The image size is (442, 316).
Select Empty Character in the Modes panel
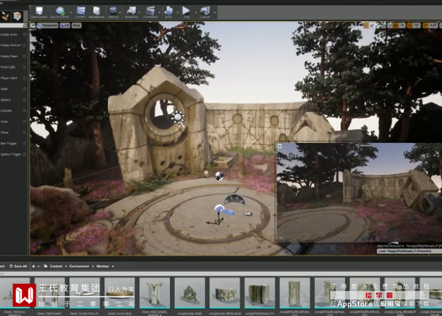tap(13, 45)
